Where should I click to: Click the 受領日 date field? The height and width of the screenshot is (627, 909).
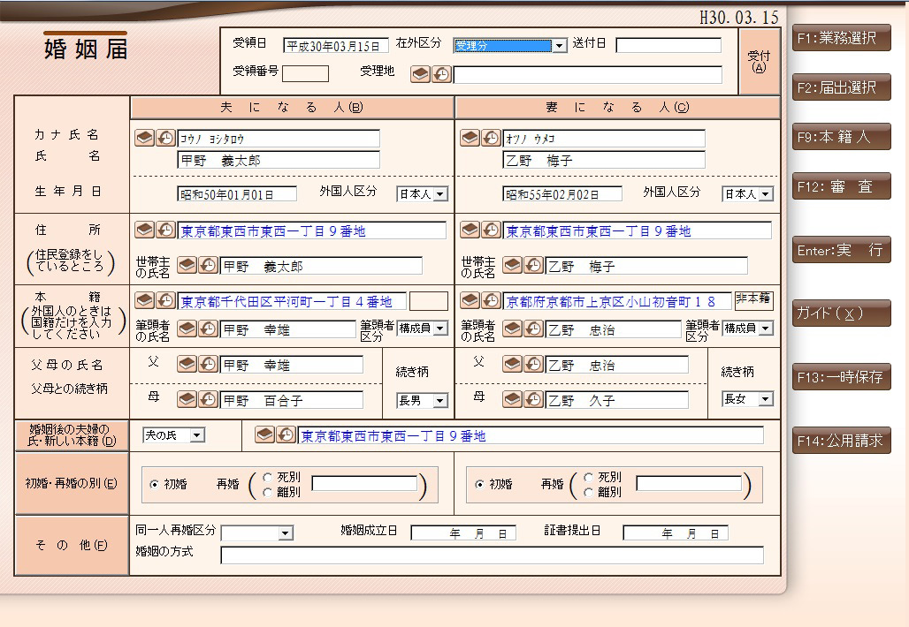[336, 46]
